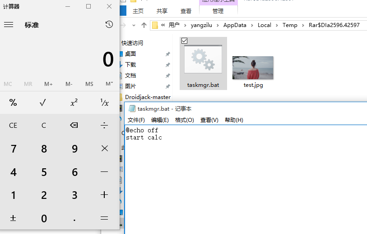Click the MR memory recall button

[x=28, y=84]
